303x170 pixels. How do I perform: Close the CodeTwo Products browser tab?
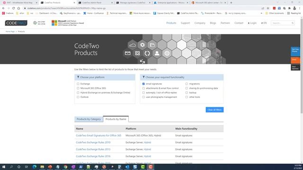pos(74,3)
